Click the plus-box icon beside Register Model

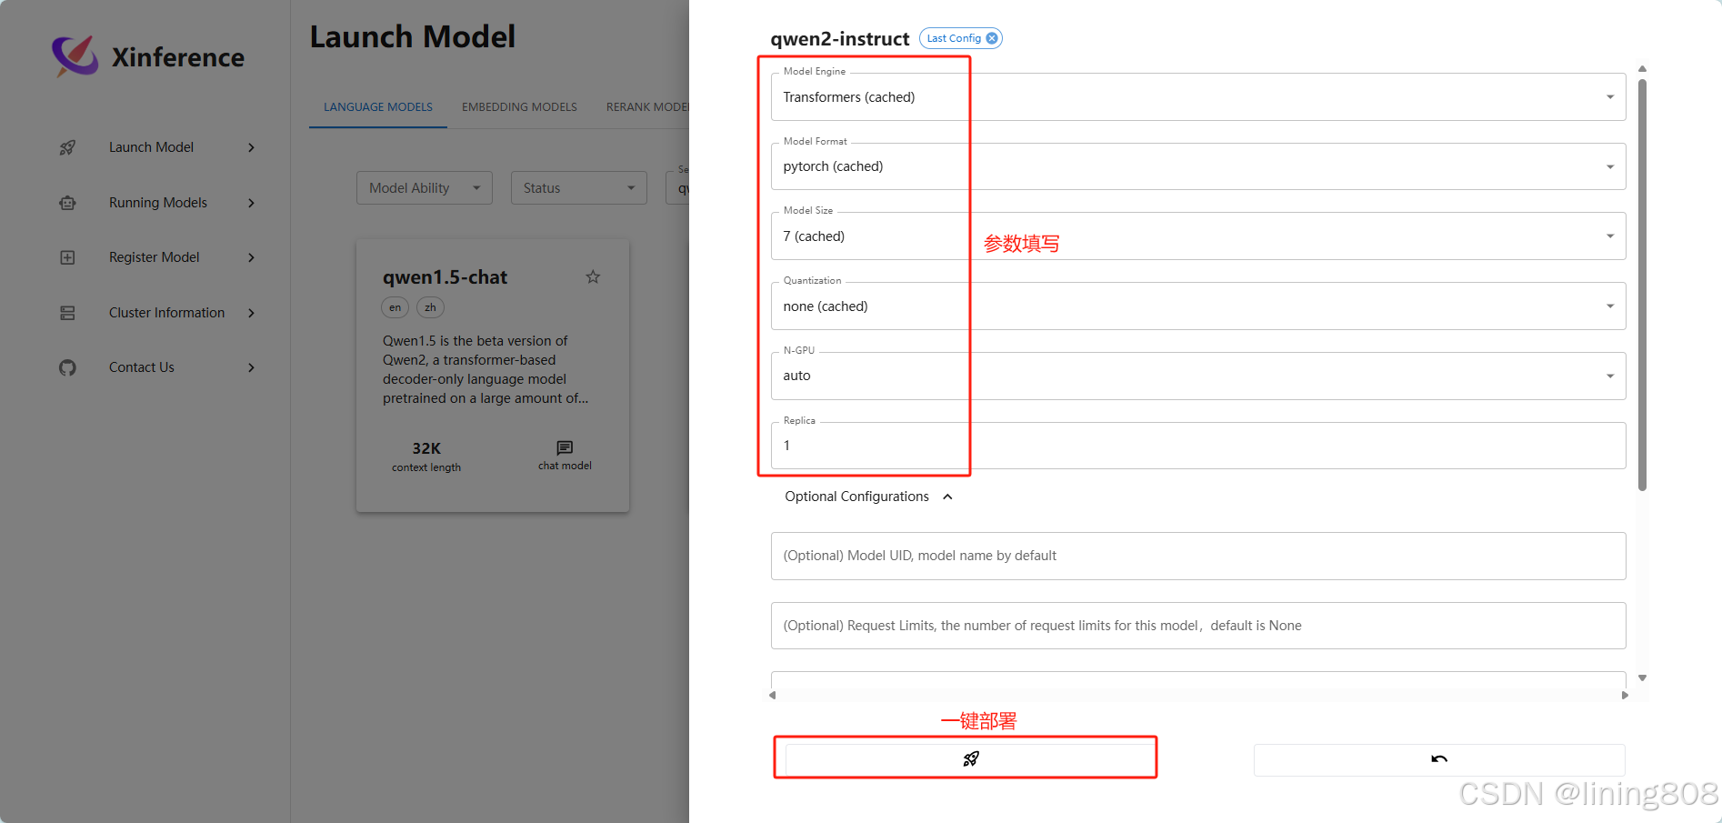coord(67,257)
